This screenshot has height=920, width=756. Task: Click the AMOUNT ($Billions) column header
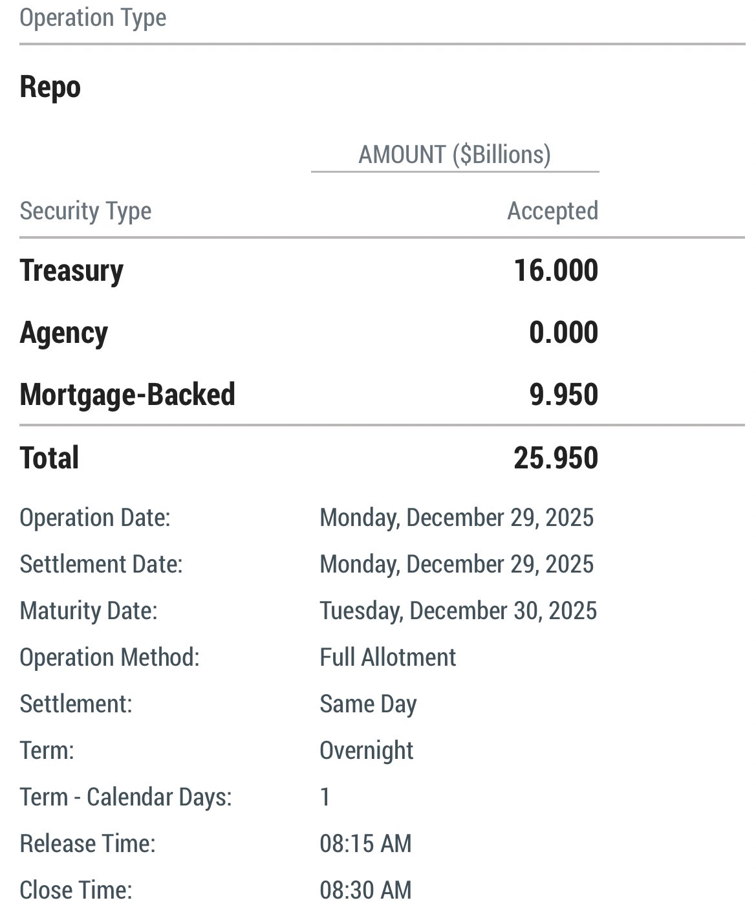(455, 155)
